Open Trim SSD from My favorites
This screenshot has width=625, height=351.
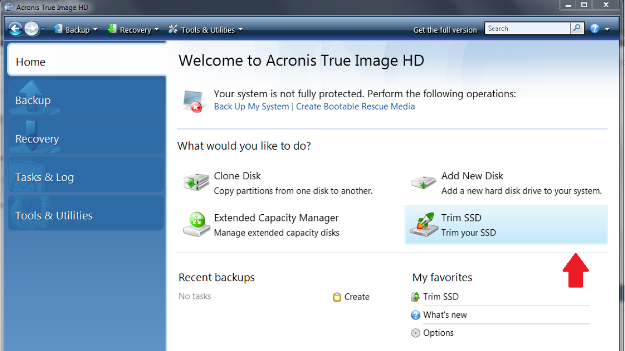[441, 297]
